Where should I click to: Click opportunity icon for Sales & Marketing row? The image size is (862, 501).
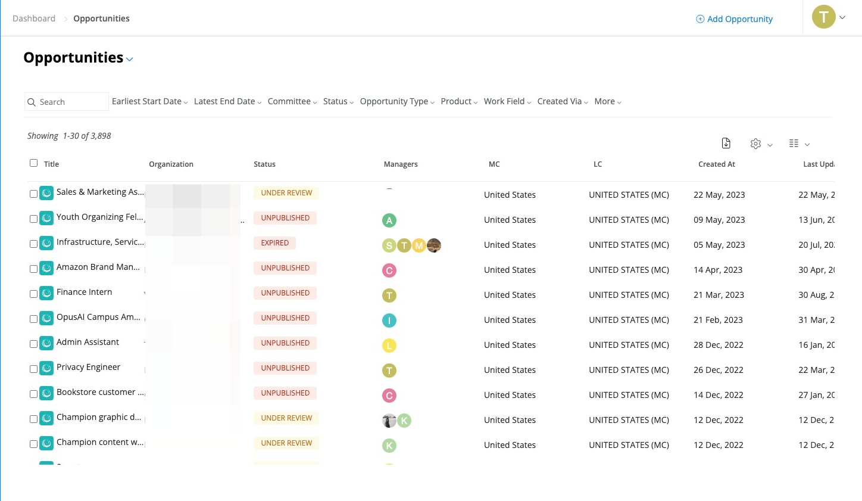(x=46, y=193)
